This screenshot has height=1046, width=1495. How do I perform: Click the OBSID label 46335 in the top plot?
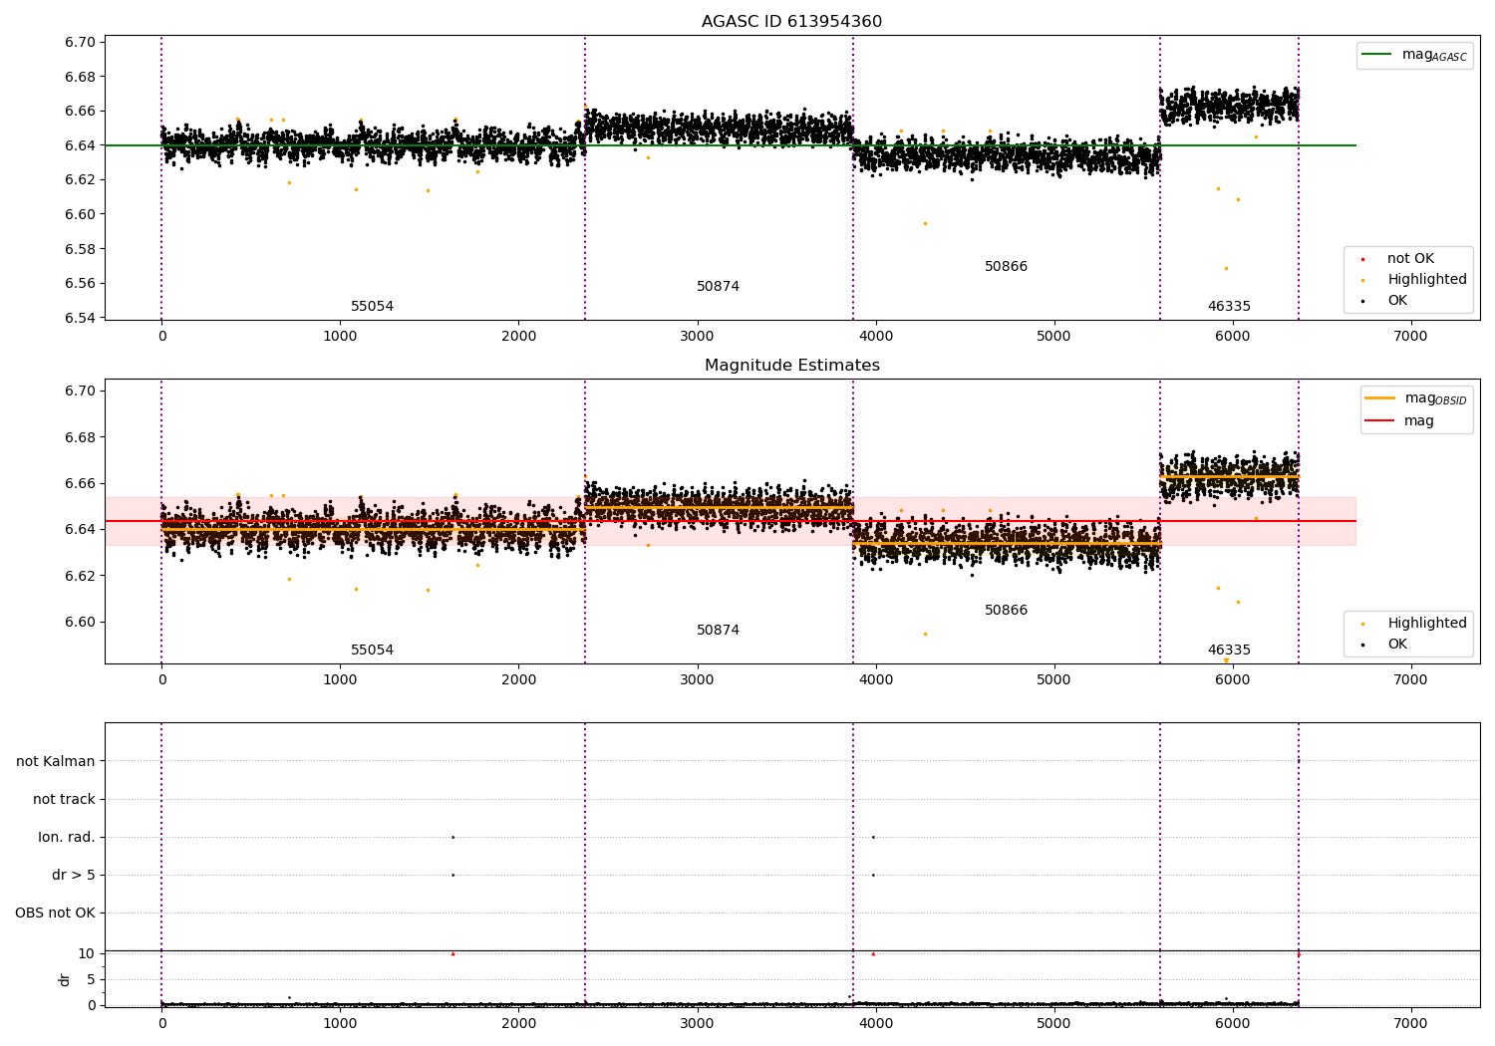tap(1229, 307)
